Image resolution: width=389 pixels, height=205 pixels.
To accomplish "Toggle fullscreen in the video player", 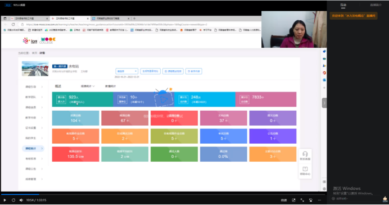I will tap(302, 200).
